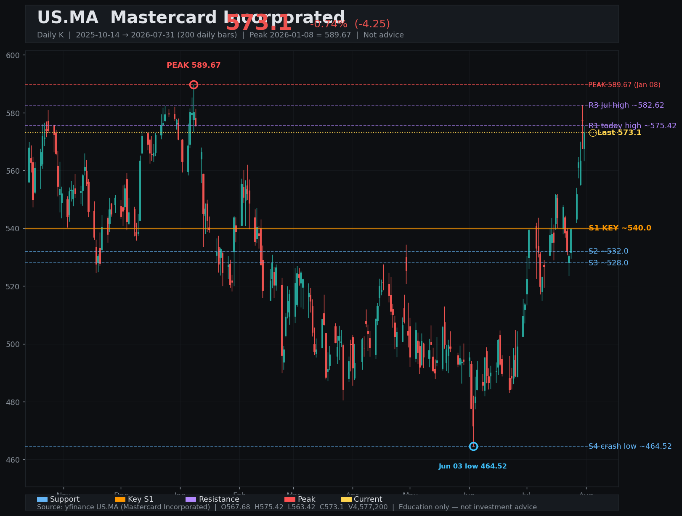Click the 'R3 Jul high ~582.62' resistance label
682x516 pixels.
[626, 105]
